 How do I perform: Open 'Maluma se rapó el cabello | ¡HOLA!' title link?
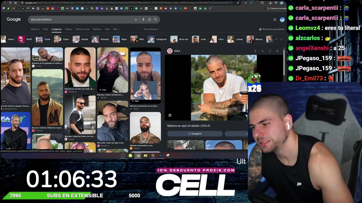[189, 126]
